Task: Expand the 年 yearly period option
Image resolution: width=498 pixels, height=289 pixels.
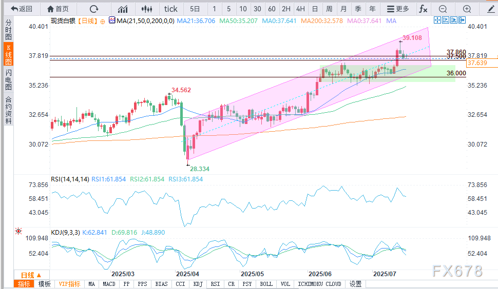Action: [372, 9]
